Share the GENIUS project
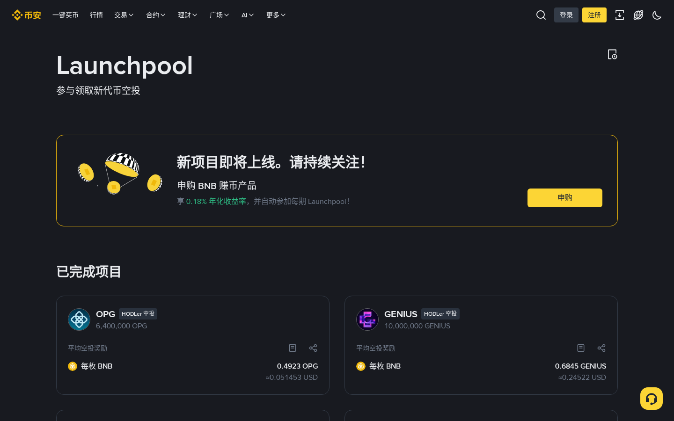Image resolution: width=674 pixels, height=421 pixels. 601,348
